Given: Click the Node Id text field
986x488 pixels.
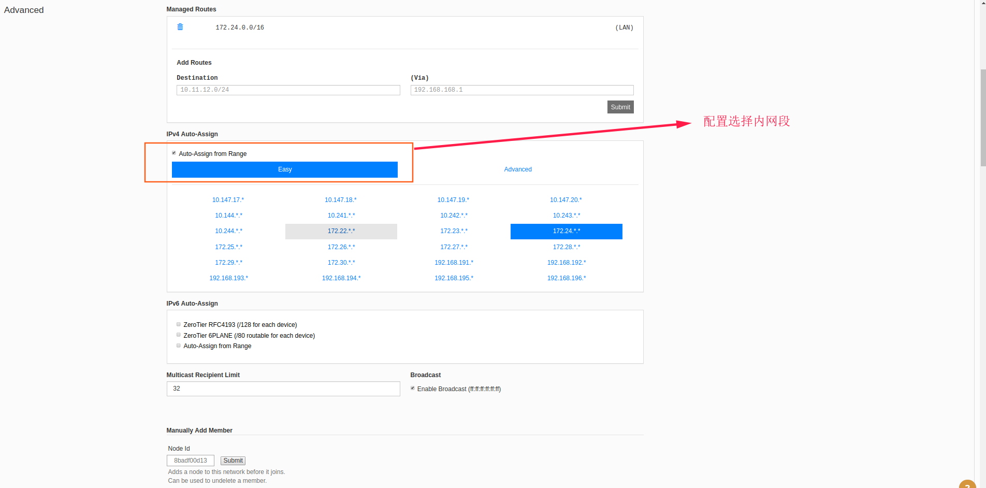Looking at the screenshot, I should pos(191,461).
